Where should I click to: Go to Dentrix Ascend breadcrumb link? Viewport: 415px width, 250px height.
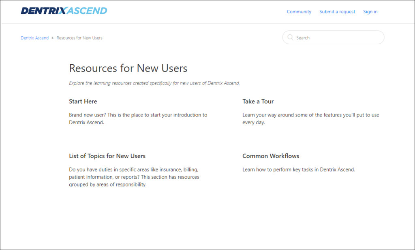[x=35, y=38]
